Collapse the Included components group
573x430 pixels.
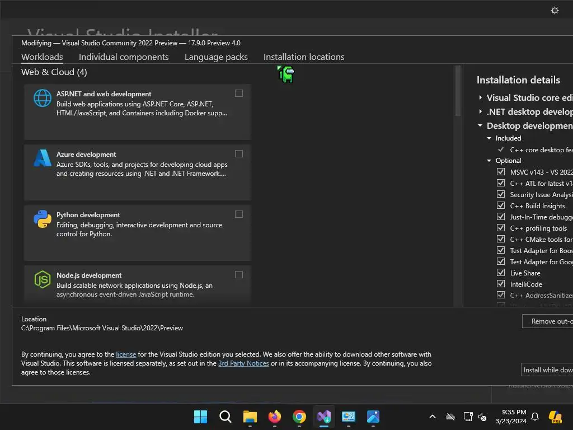489,138
